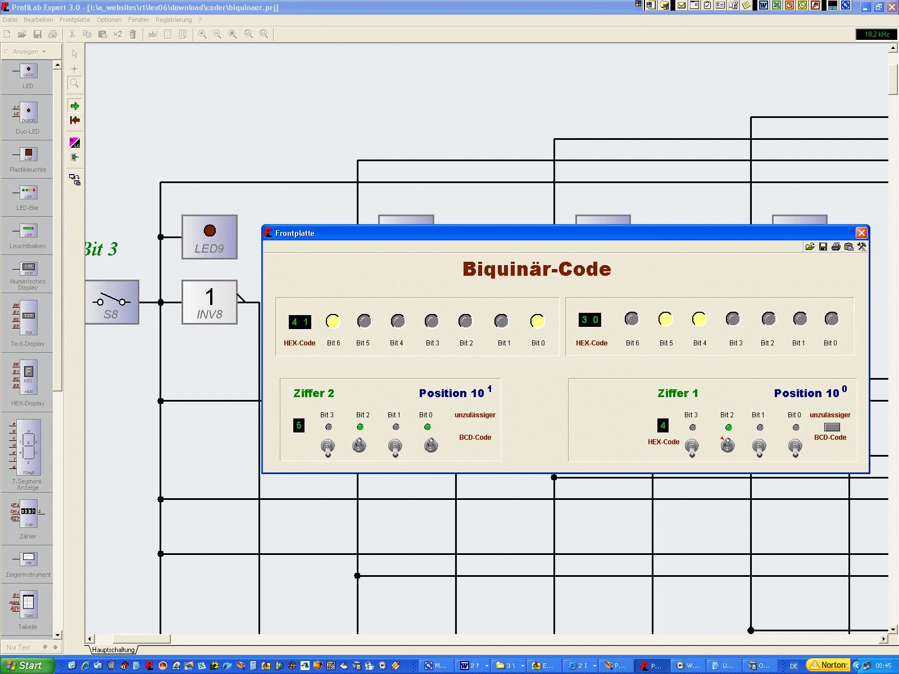The width and height of the screenshot is (899, 674).
Task: Click left-group Bit 6 yellow LED
Action: [x=333, y=321]
